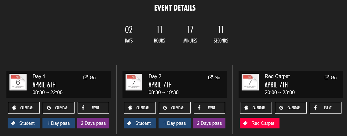
Task: Choose the purple 2 Days pass for Day 2
Action: (209, 123)
